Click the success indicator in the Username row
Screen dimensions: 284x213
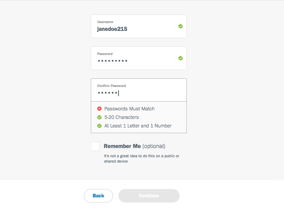[180, 26]
